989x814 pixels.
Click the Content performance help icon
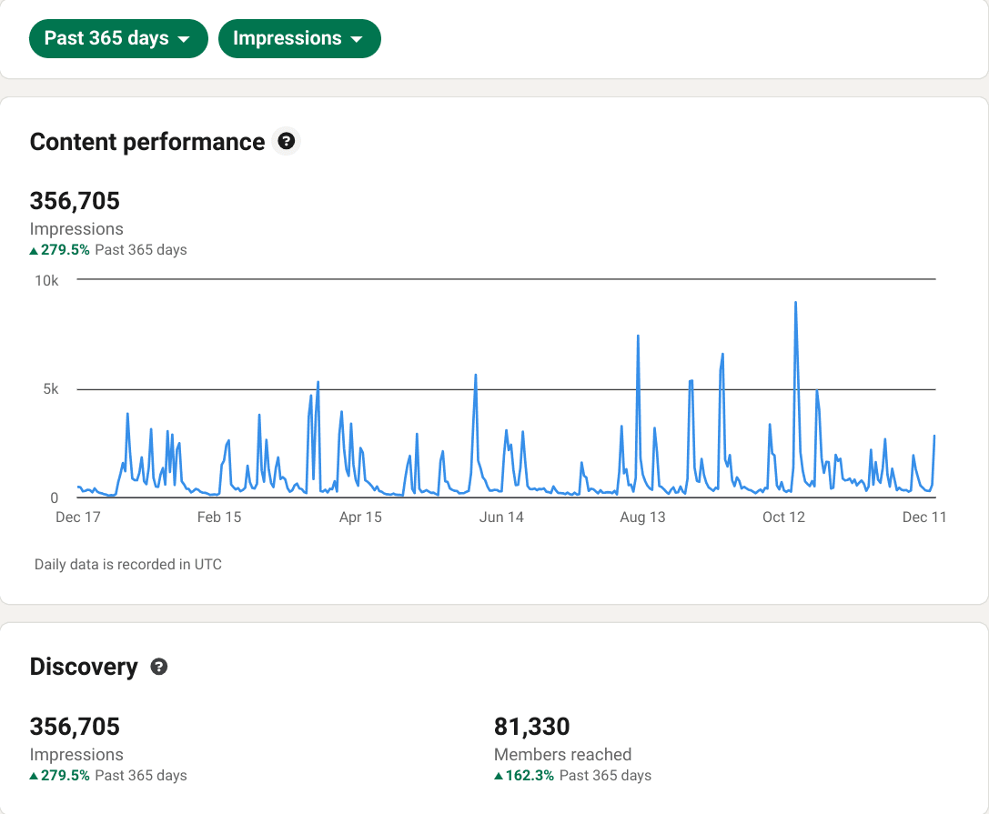point(287,141)
